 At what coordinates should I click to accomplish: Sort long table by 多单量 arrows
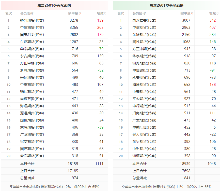80,13
